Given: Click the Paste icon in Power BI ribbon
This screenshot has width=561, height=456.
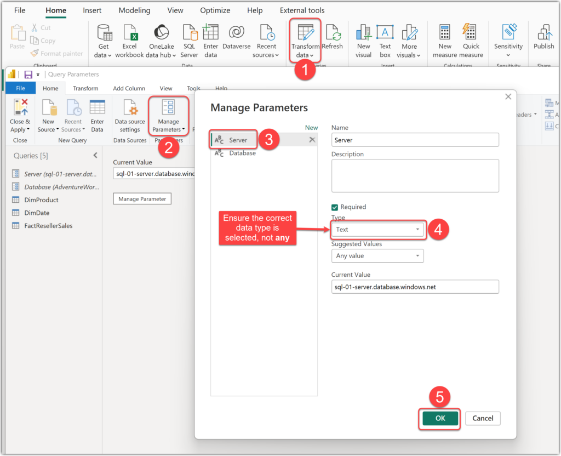Looking at the screenshot, I should point(17,33).
